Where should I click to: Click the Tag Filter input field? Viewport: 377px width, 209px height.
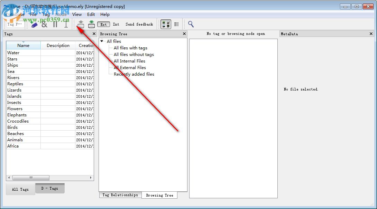(x=15, y=24)
